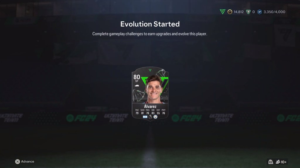Open the friends online 10+ icon
Screen dimensions: 300x168
pos(281,162)
